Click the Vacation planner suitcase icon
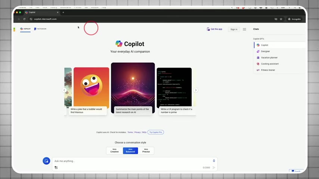The image size is (319, 179). coord(258,58)
